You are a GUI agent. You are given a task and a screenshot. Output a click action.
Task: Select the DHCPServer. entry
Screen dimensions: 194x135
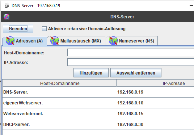point(98,125)
